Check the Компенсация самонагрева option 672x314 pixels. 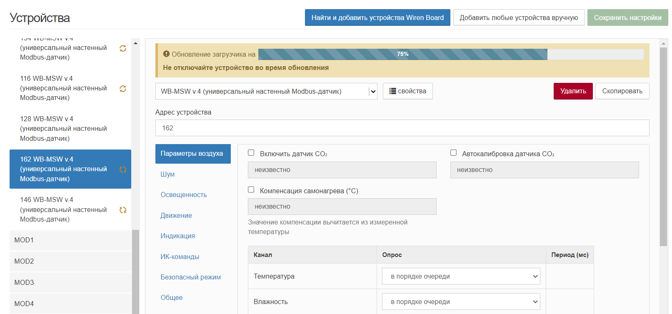[x=251, y=190]
